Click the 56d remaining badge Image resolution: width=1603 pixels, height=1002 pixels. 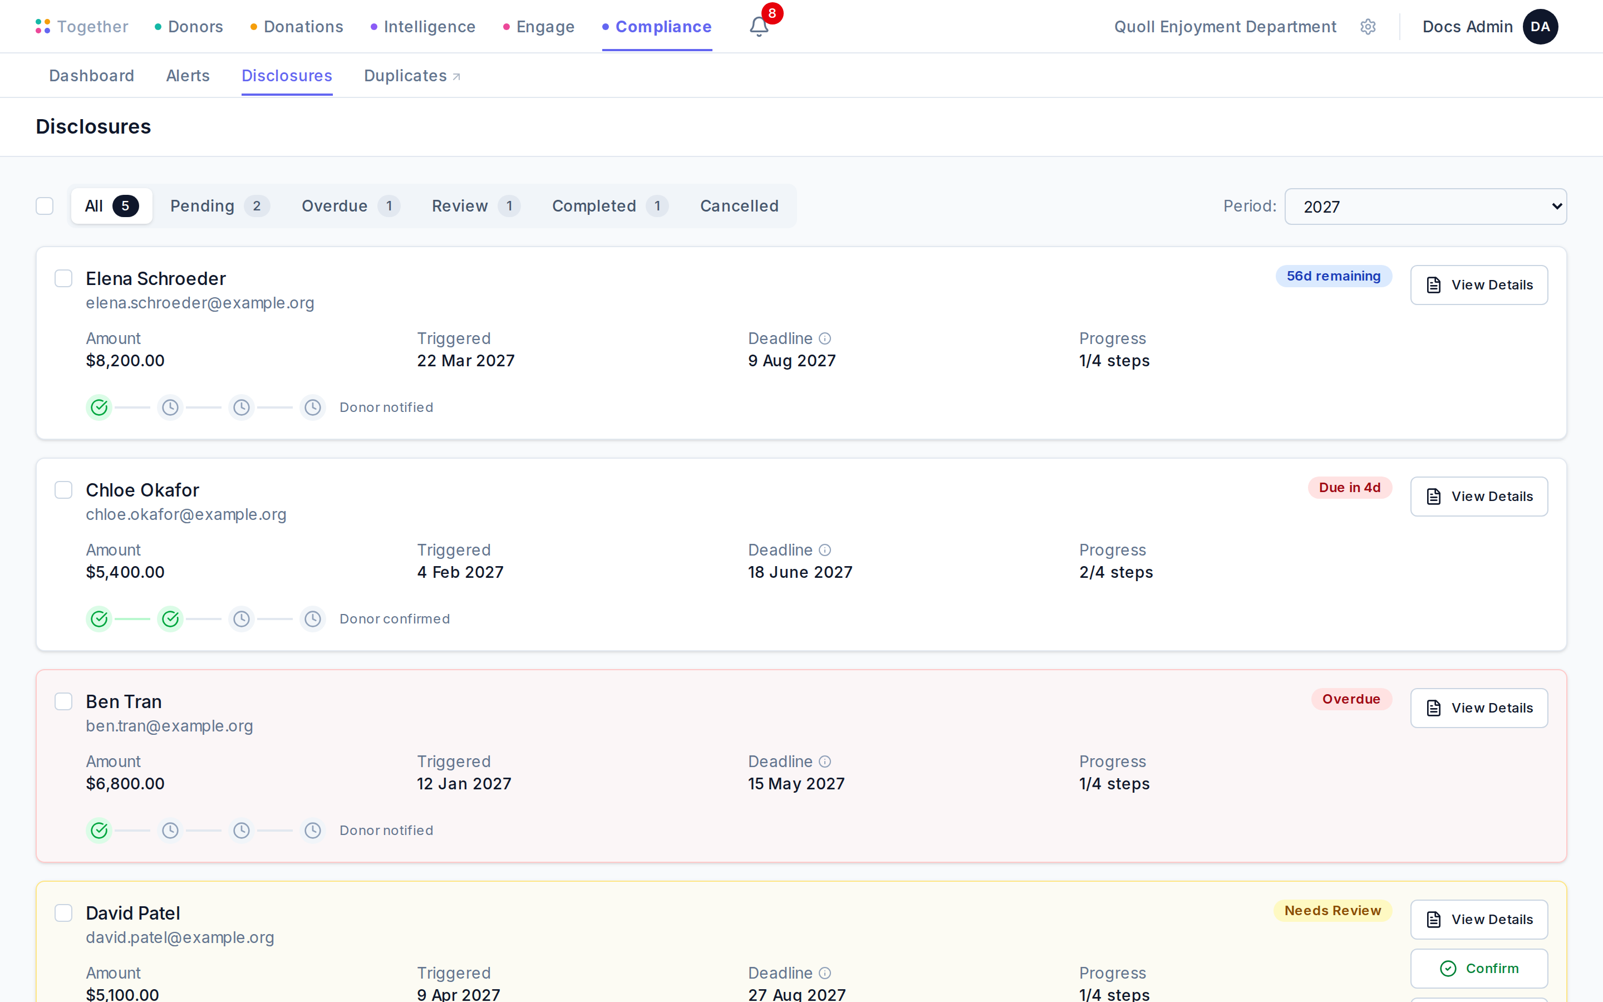pos(1334,276)
